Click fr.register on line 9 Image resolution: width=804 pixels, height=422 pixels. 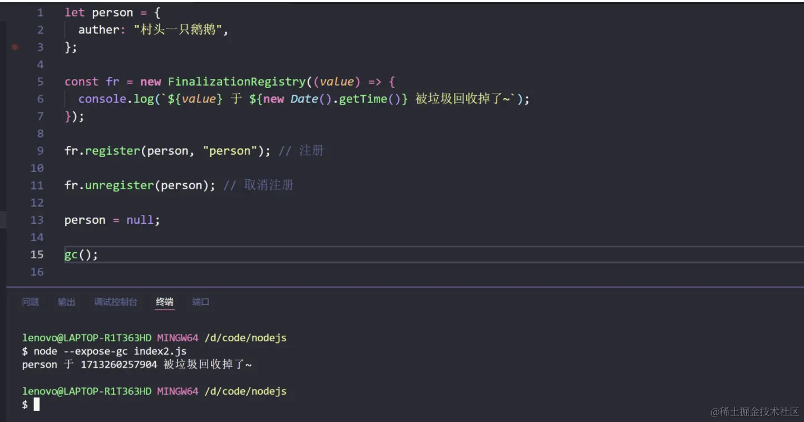pyautogui.click(x=102, y=151)
